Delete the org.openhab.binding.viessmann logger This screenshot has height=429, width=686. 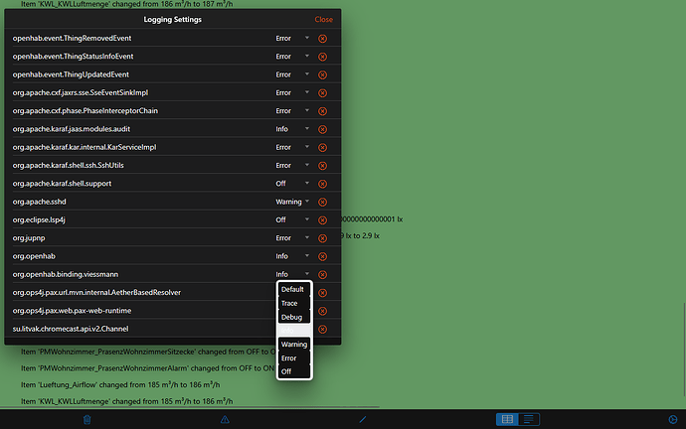322,275
